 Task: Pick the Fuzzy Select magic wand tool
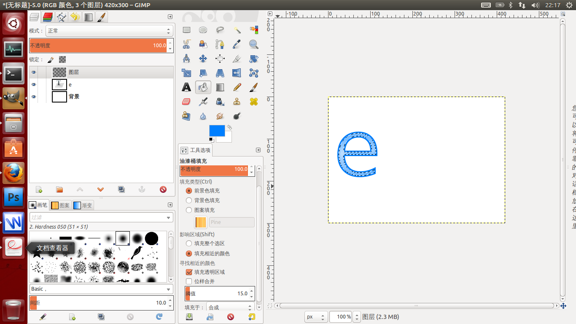pyautogui.click(x=237, y=30)
